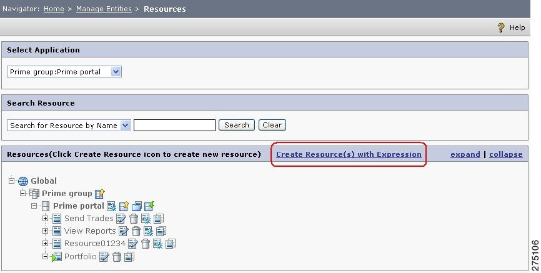Collapse the Prime portal tree node
The width and height of the screenshot is (541, 273).
point(34,206)
